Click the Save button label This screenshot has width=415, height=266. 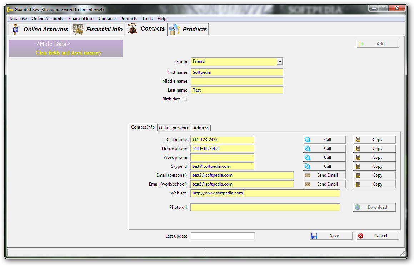tap(334, 236)
